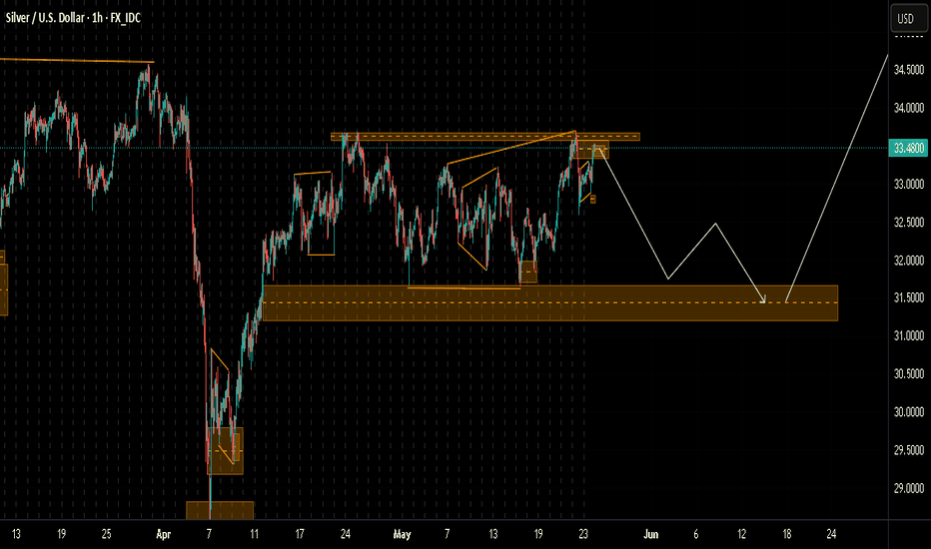Image resolution: width=931 pixels, height=549 pixels.
Task: Click the 23 date label on time axis
Action: pyautogui.click(x=583, y=534)
